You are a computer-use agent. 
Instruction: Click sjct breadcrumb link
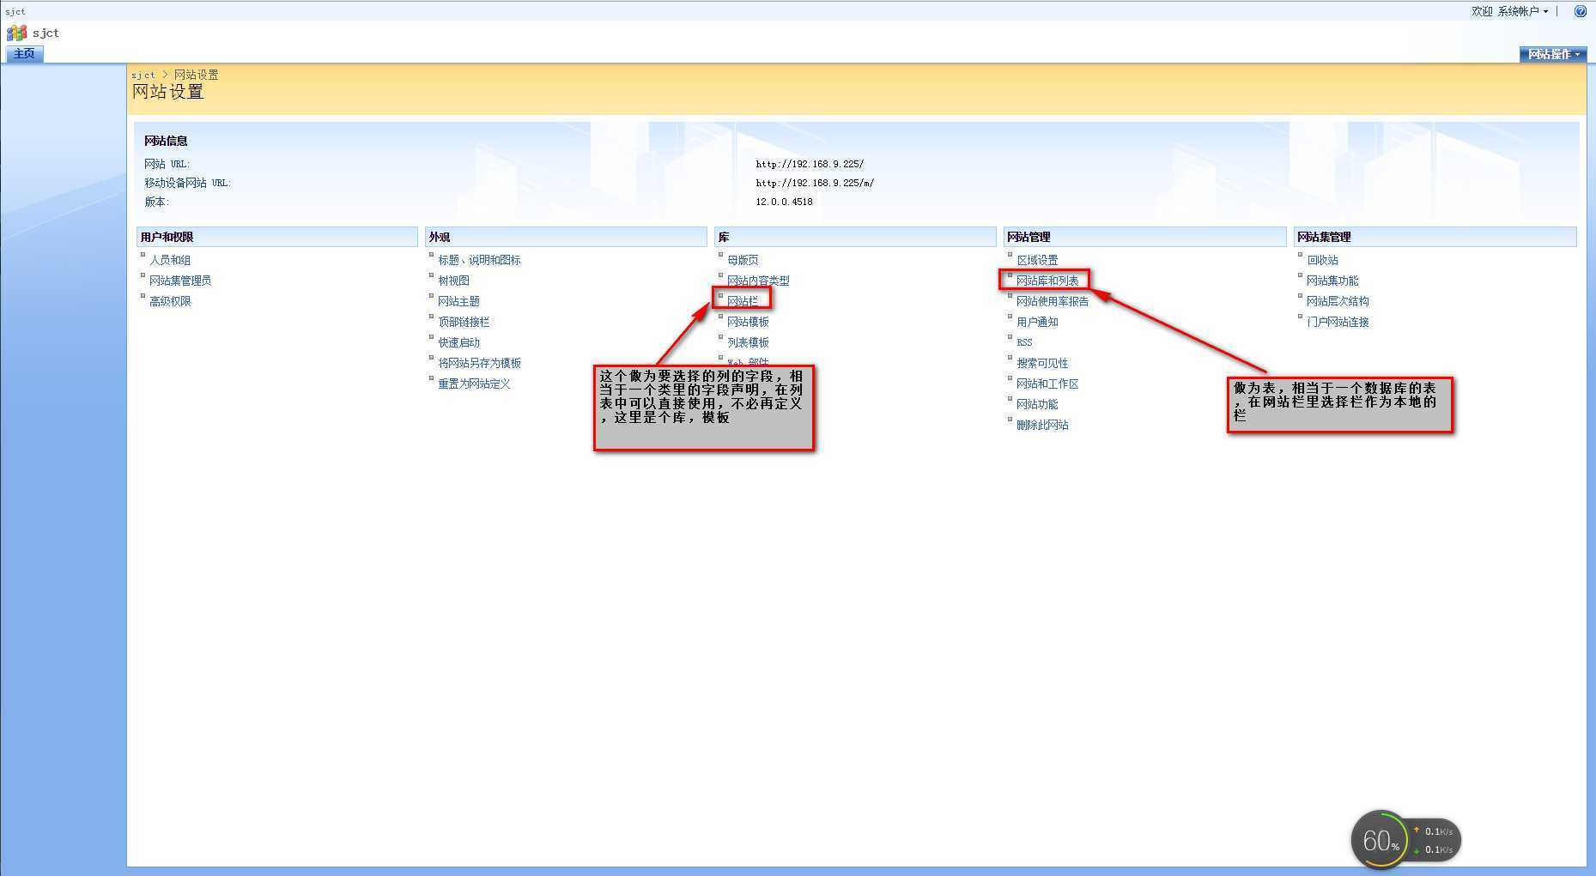click(143, 76)
